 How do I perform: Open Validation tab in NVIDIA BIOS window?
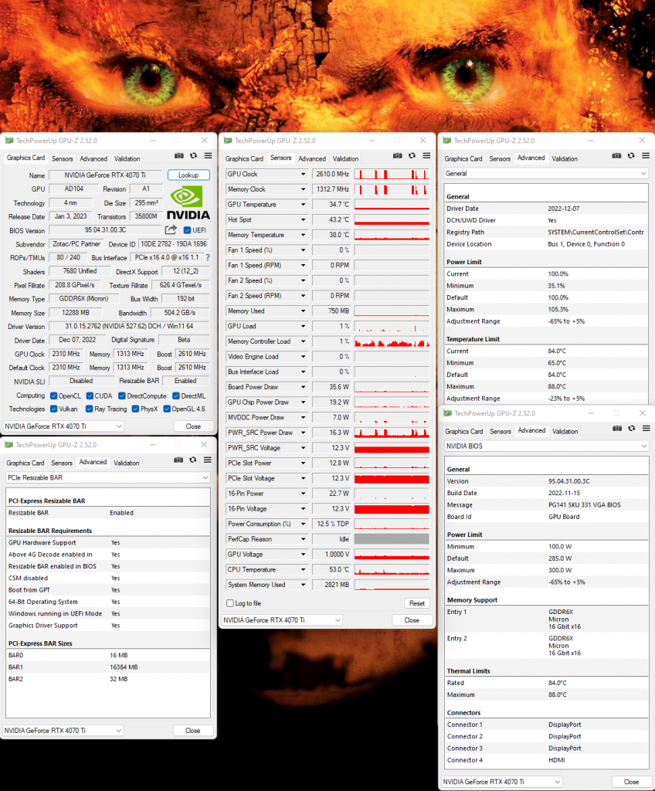(x=565, y=431)
